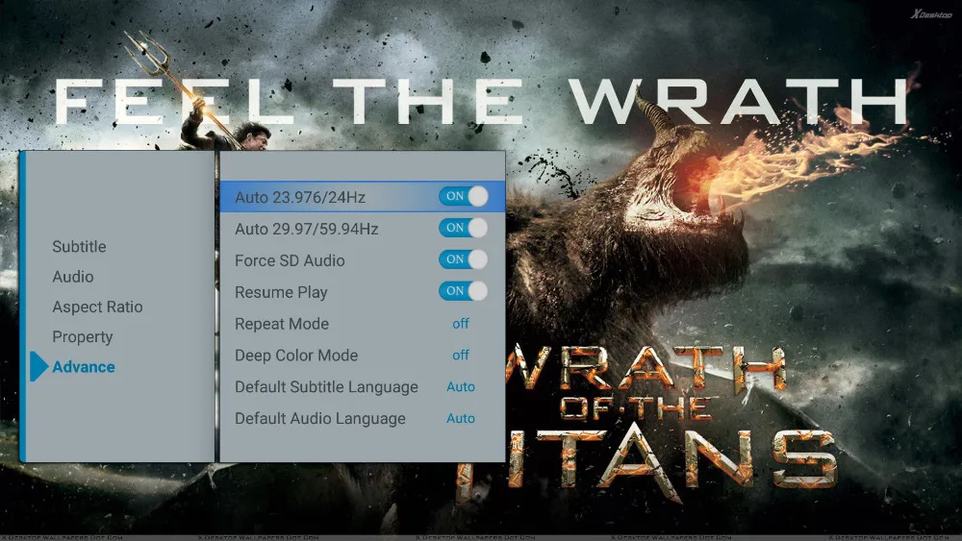This screenshot has width=962, height=541.
Task: Select the Resume Play label
Action: (x=281, y=292)
